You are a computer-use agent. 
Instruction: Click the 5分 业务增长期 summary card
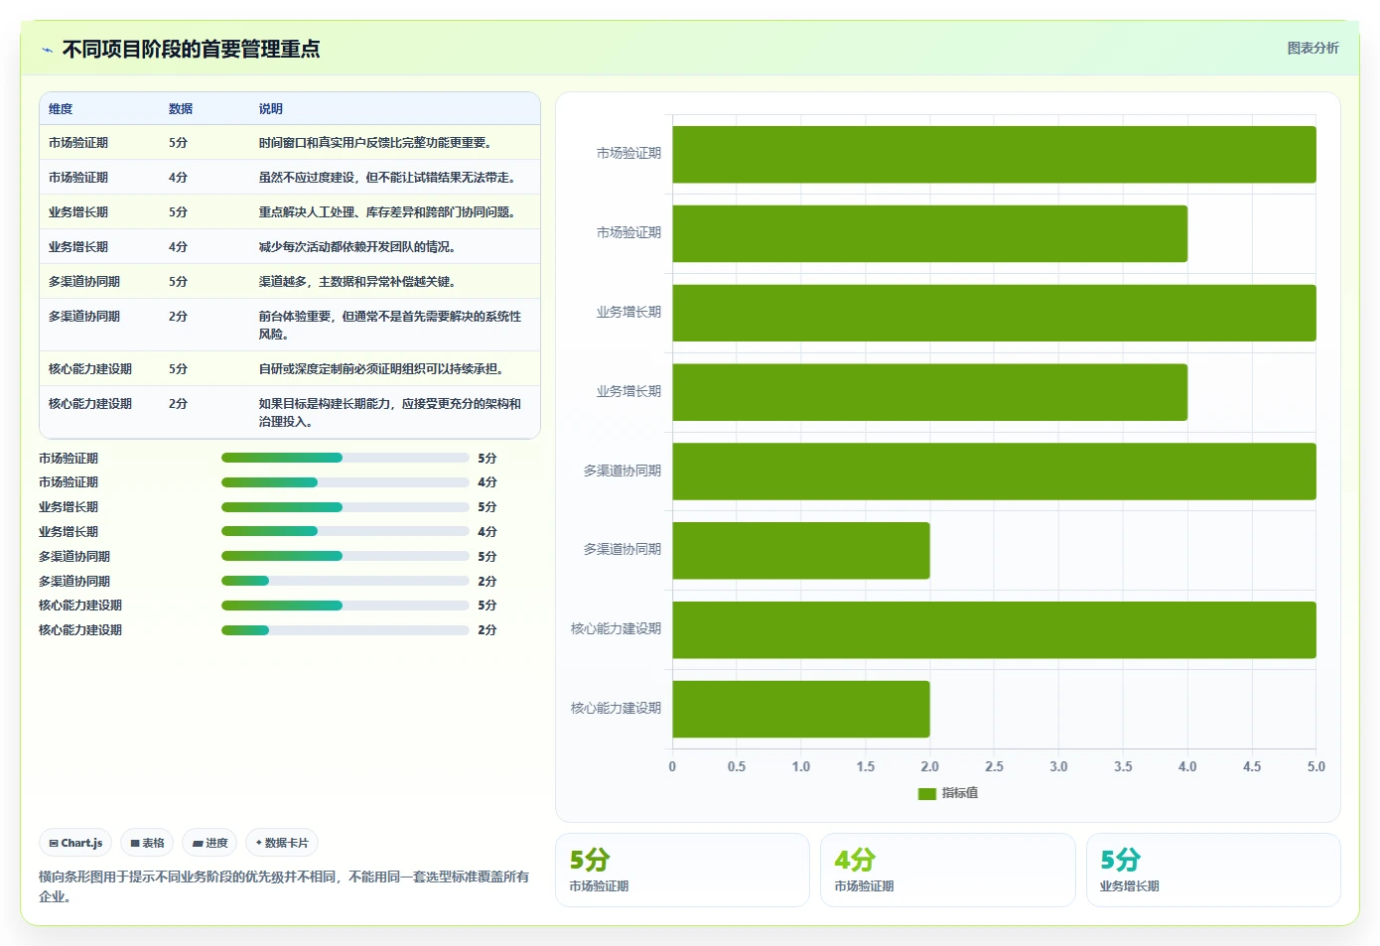click(1213, 870)
